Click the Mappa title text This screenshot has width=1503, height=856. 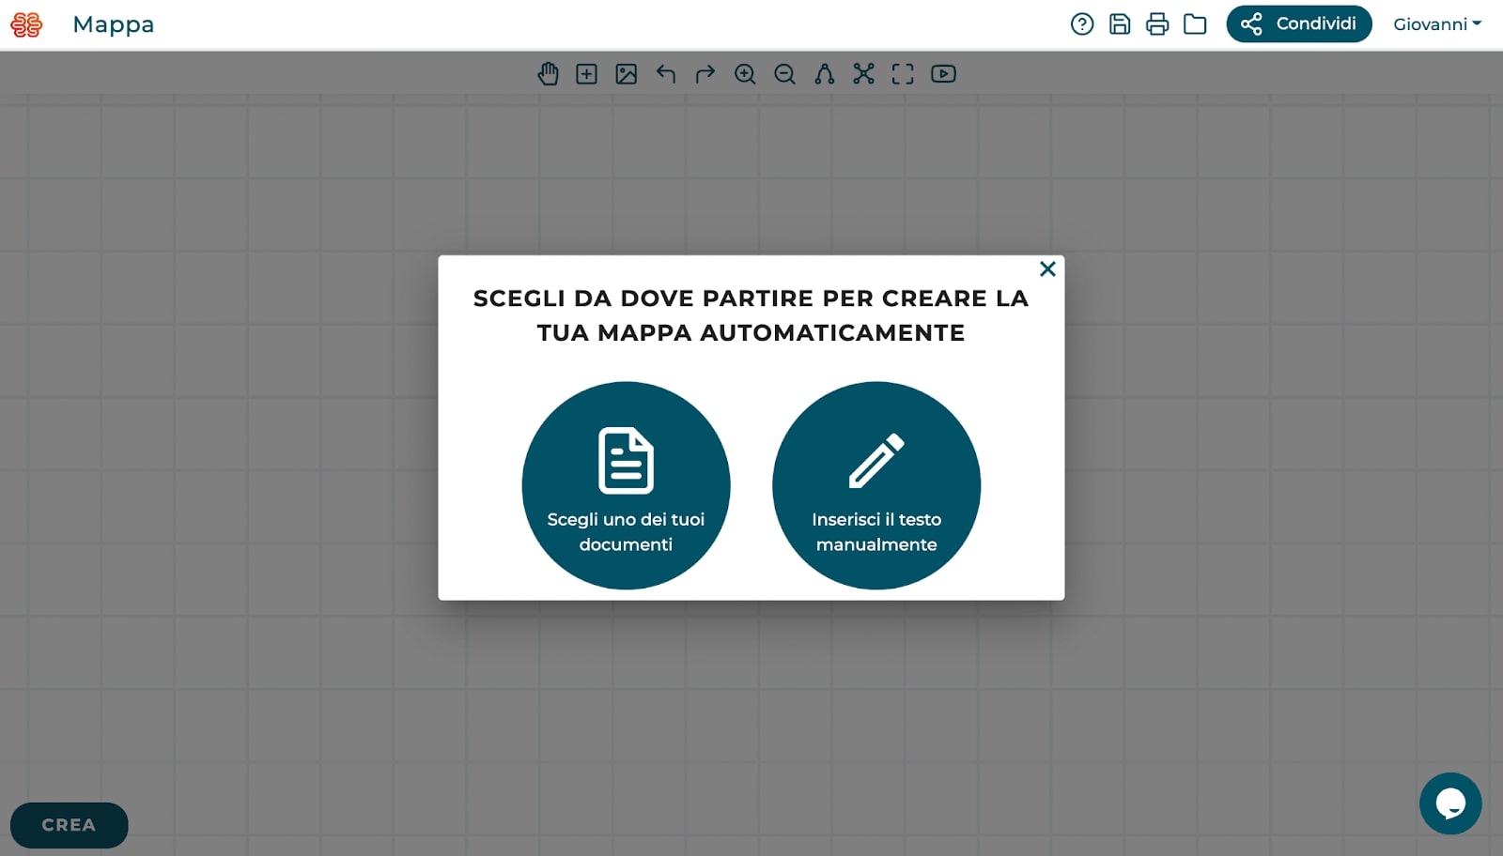(114, 24)
